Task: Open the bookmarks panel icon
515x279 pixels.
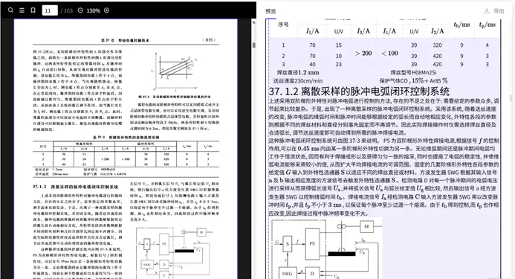Action: click(x=33, y=10)
